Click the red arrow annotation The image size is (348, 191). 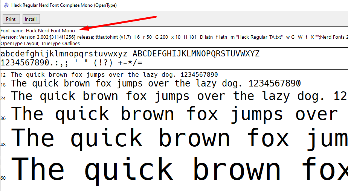(x=121, y=22)
